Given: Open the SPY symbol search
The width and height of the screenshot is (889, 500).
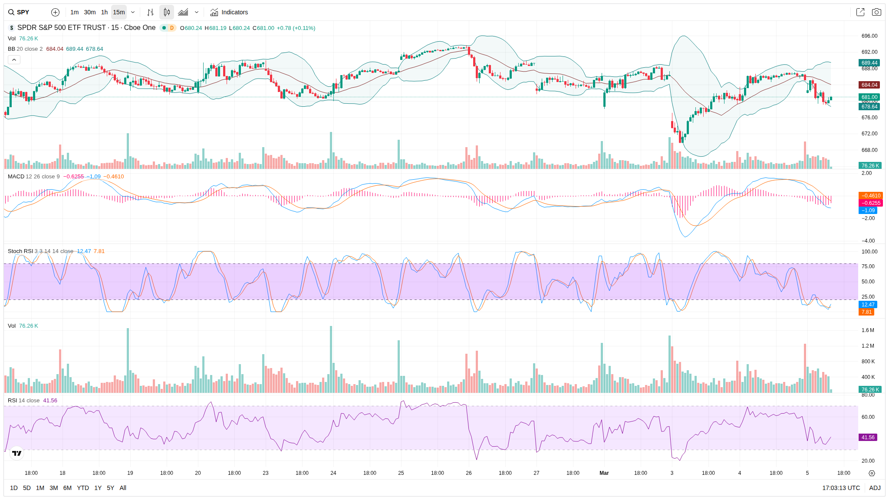Looking at the screenshot, I should pyautogui.click(x=20, y=12).
